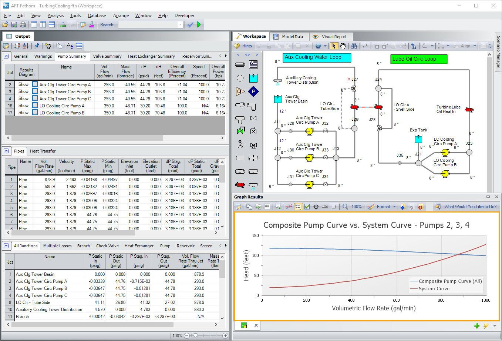Click the Reservoir tab in junction output

185,246
